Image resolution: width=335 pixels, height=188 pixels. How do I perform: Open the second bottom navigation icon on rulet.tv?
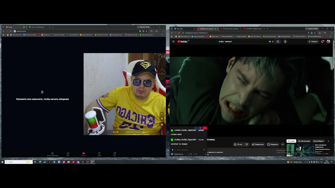pyautogui.click(x=68, y=154)
